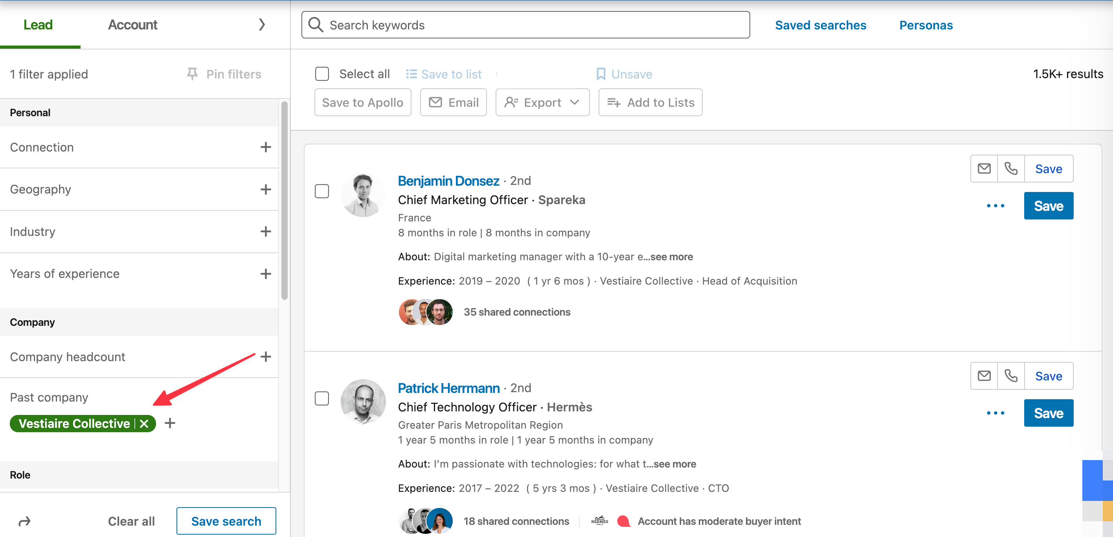This screenshot has width=1113, height=537.
Task: Check the Select all checkbox
Action: [322, 74]
